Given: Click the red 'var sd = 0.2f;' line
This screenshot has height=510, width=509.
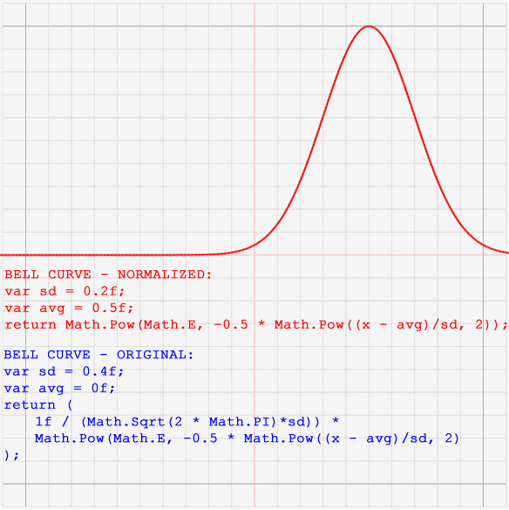Looking at the screenshot, I should tap(64, 291).
